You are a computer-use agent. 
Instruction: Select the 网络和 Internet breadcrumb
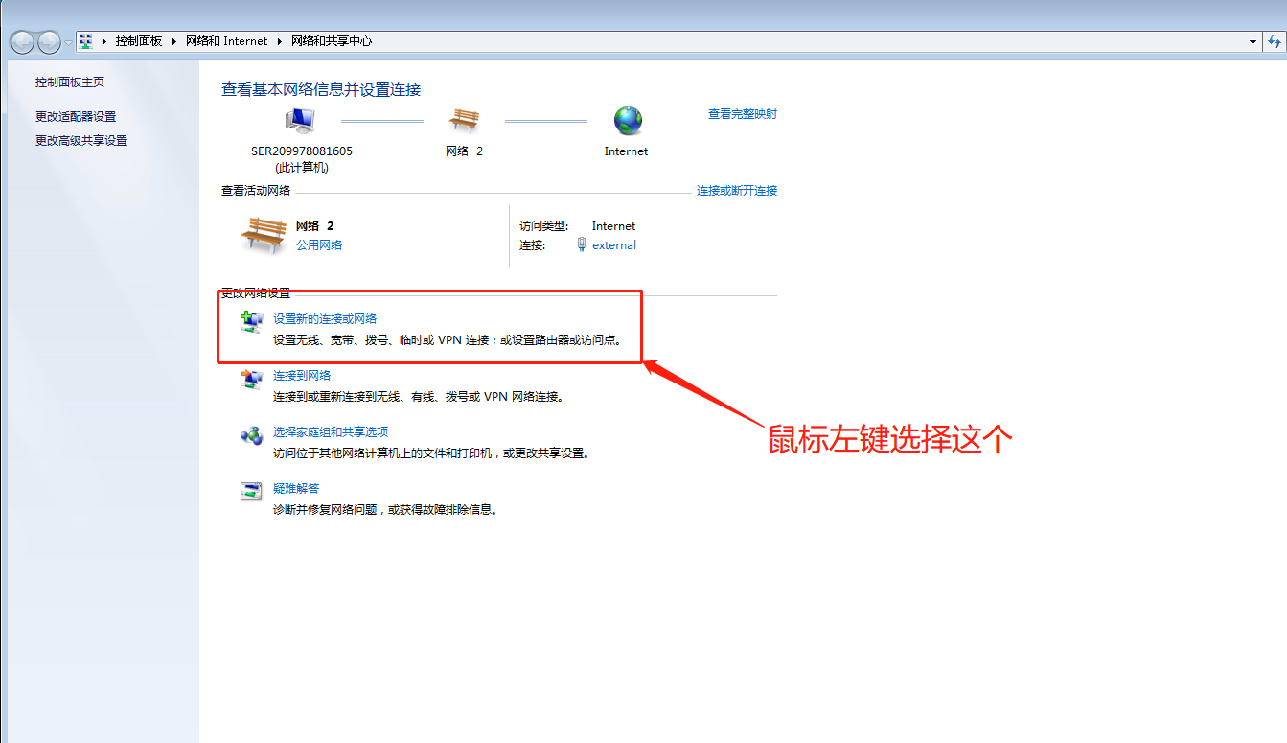(226, 41)
